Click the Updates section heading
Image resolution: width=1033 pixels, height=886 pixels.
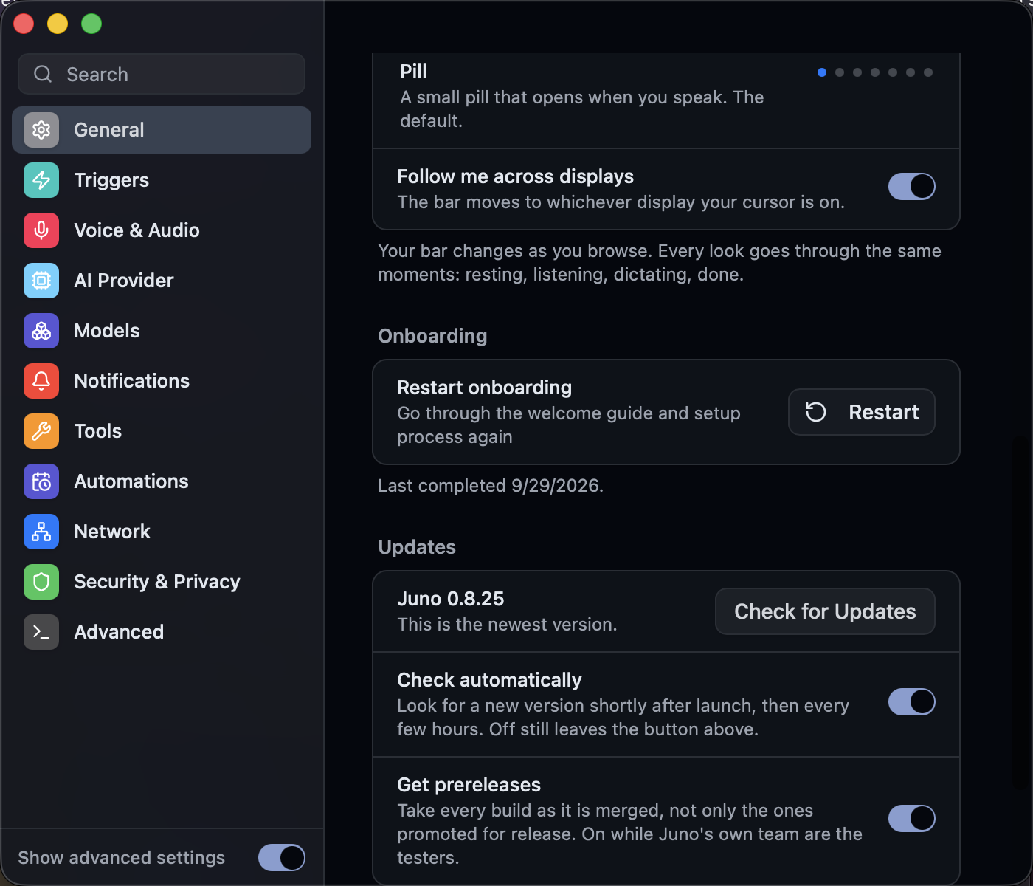click(417, 547)
